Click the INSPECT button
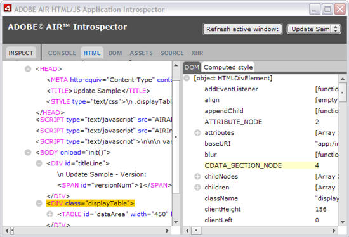The height and width of the screenshot is (237, 349). pyautogui.click(x=21, y=53)
